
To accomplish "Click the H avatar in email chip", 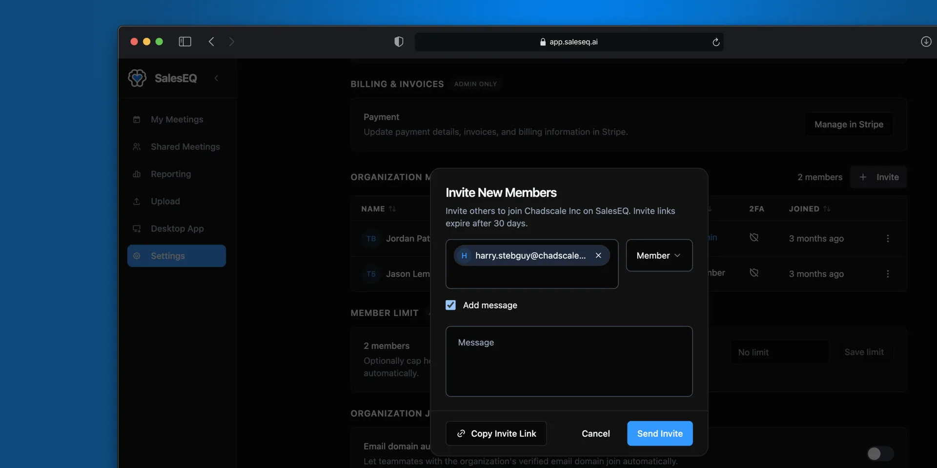I will [464, 255].
